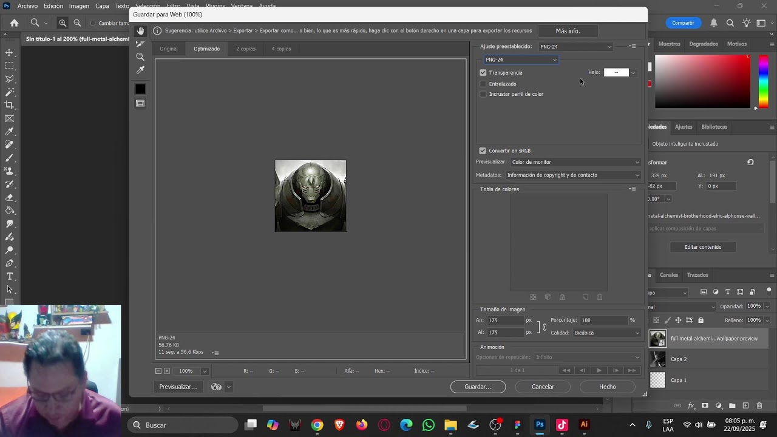Switch to the 2 copias tab

(246, 49)
